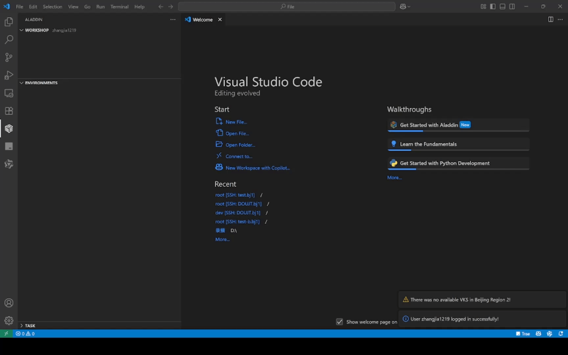Image resolution: width=568 pixels, height=355 pixels.
Task: Open the Copilot dropdown arrow in title bar
Action: click(x=409, y=7)
